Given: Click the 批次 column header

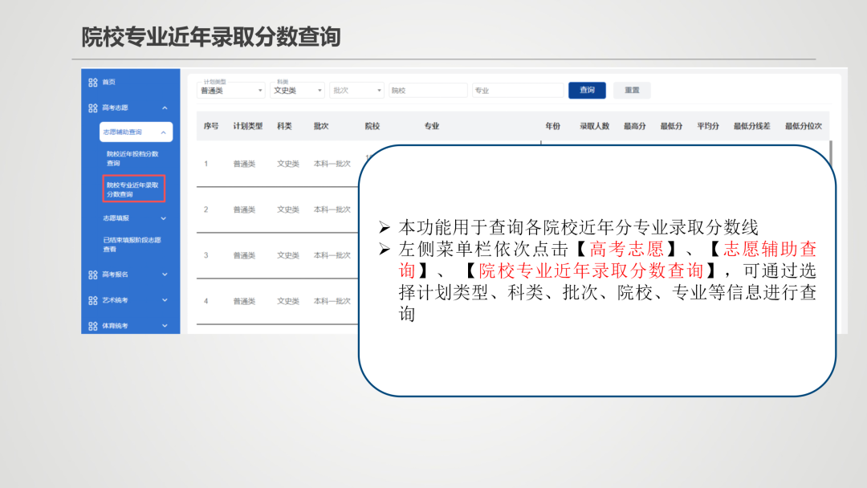Looking at the screenshot, I should (321, 126).
